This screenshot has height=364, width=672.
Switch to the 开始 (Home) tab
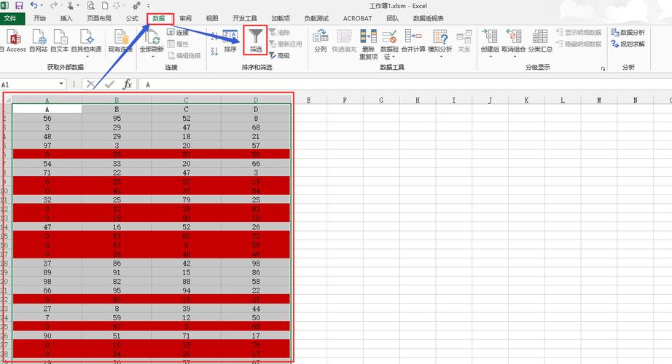pos(40,18)
